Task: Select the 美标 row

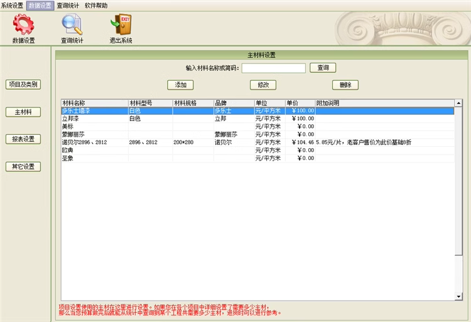Action: 257,126
